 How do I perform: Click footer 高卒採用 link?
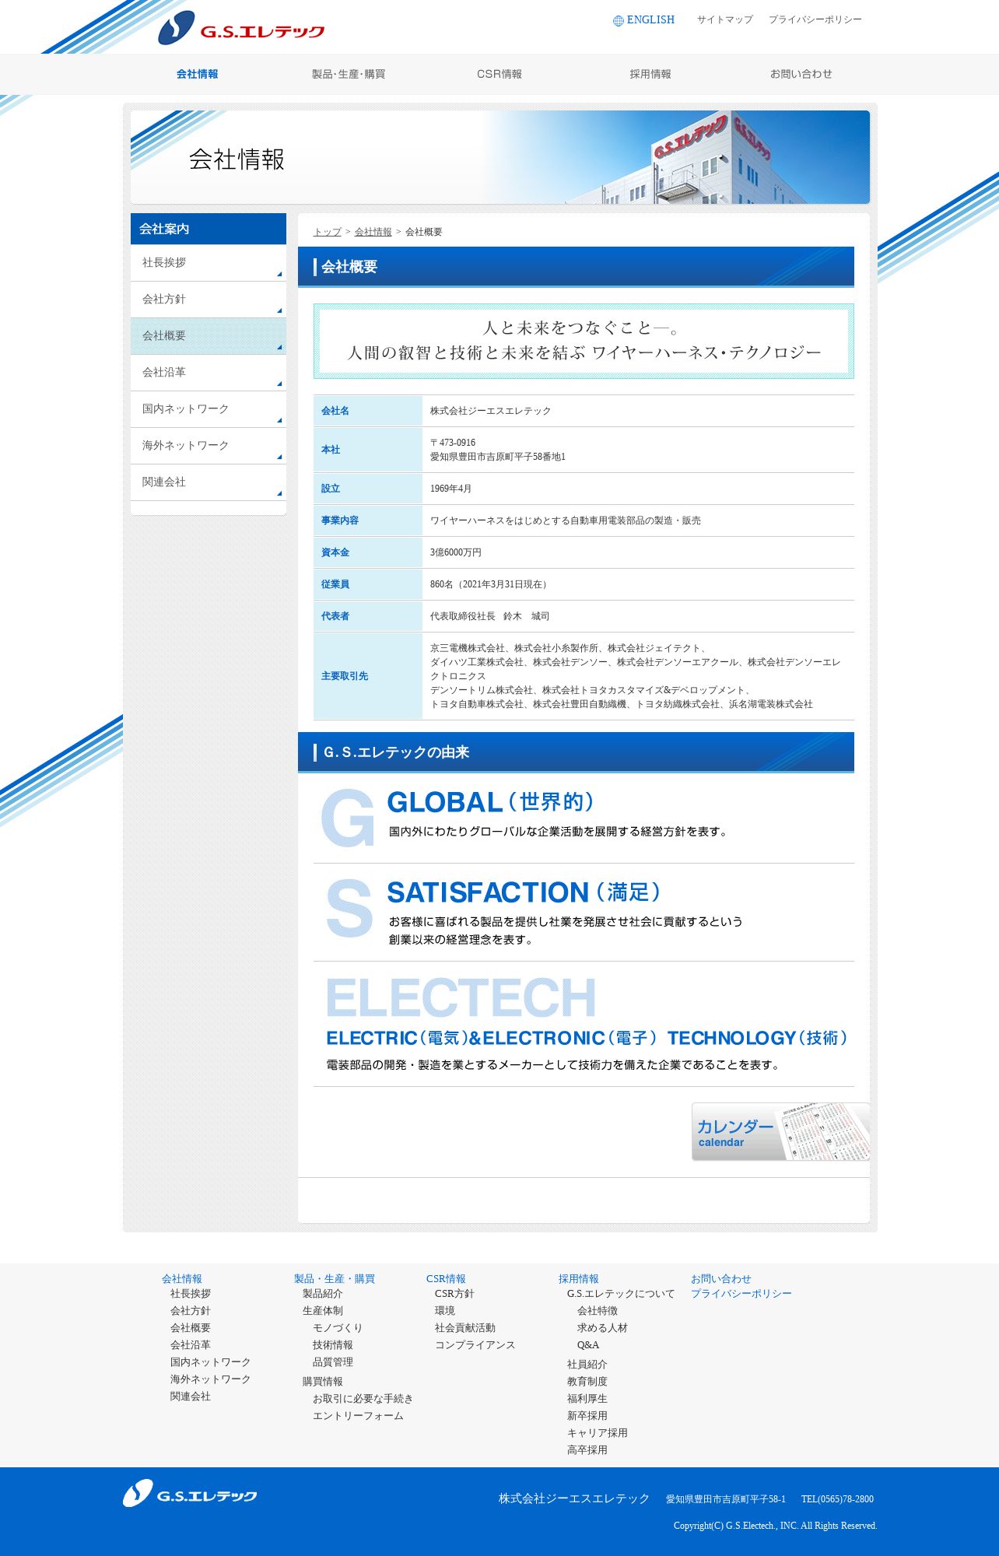click(x=587, y=1450)
